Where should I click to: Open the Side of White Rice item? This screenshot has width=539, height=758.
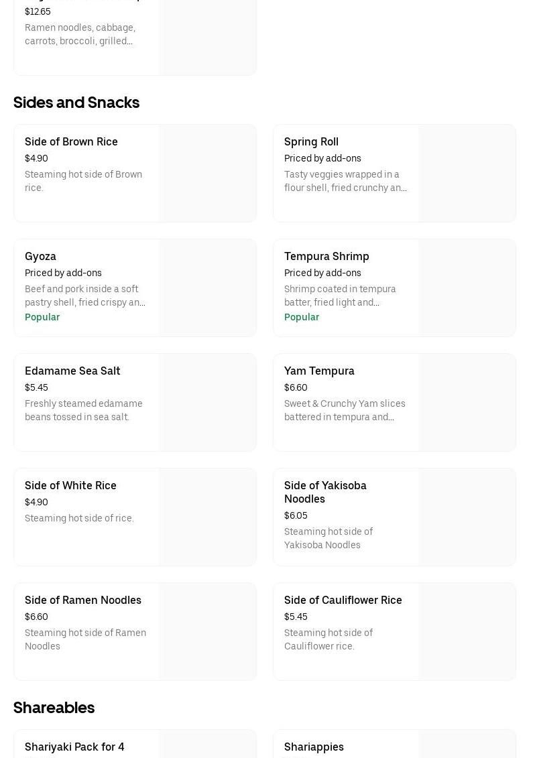[70, 485]
